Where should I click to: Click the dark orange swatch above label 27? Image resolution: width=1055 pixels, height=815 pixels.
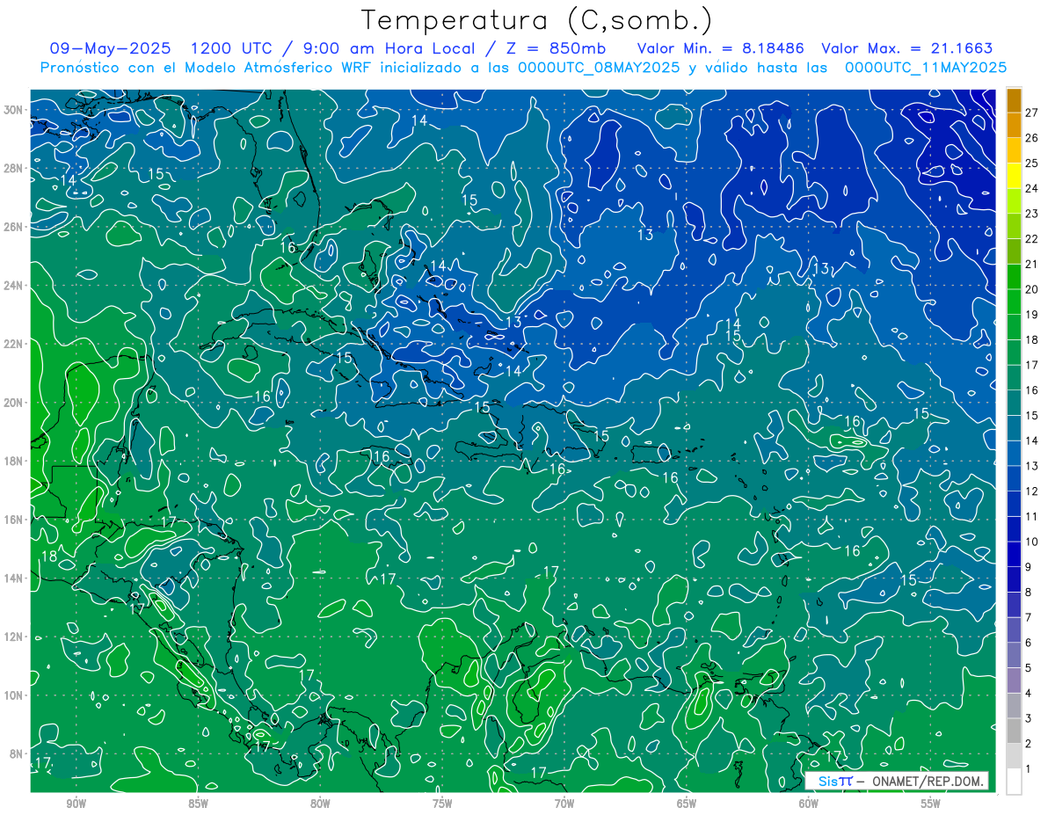tap(1015, 100)
